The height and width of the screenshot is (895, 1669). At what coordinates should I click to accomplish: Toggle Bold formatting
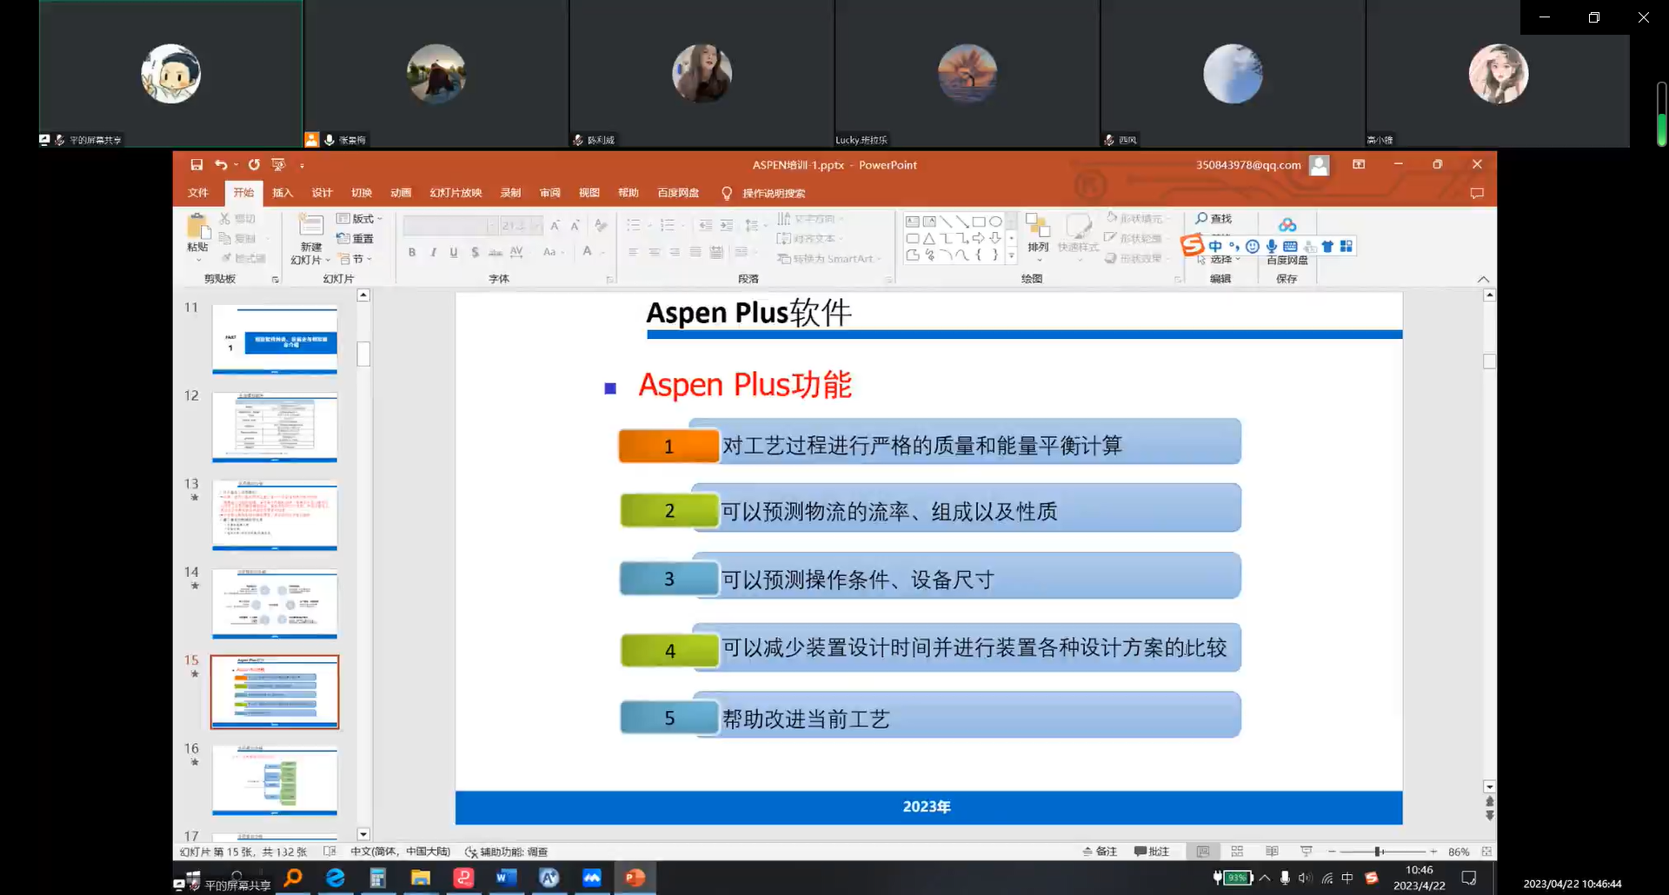pyautogui.click(x=412, y=252)
